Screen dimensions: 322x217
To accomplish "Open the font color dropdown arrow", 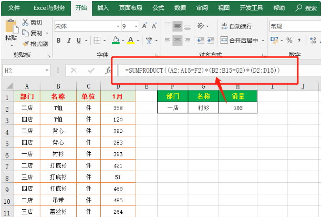I will point(138,41).
